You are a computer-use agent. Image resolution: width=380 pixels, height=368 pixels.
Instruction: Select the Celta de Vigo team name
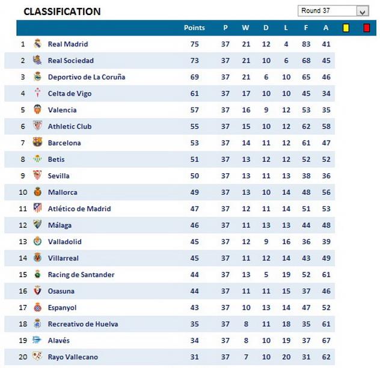click(x=70, y=93)
